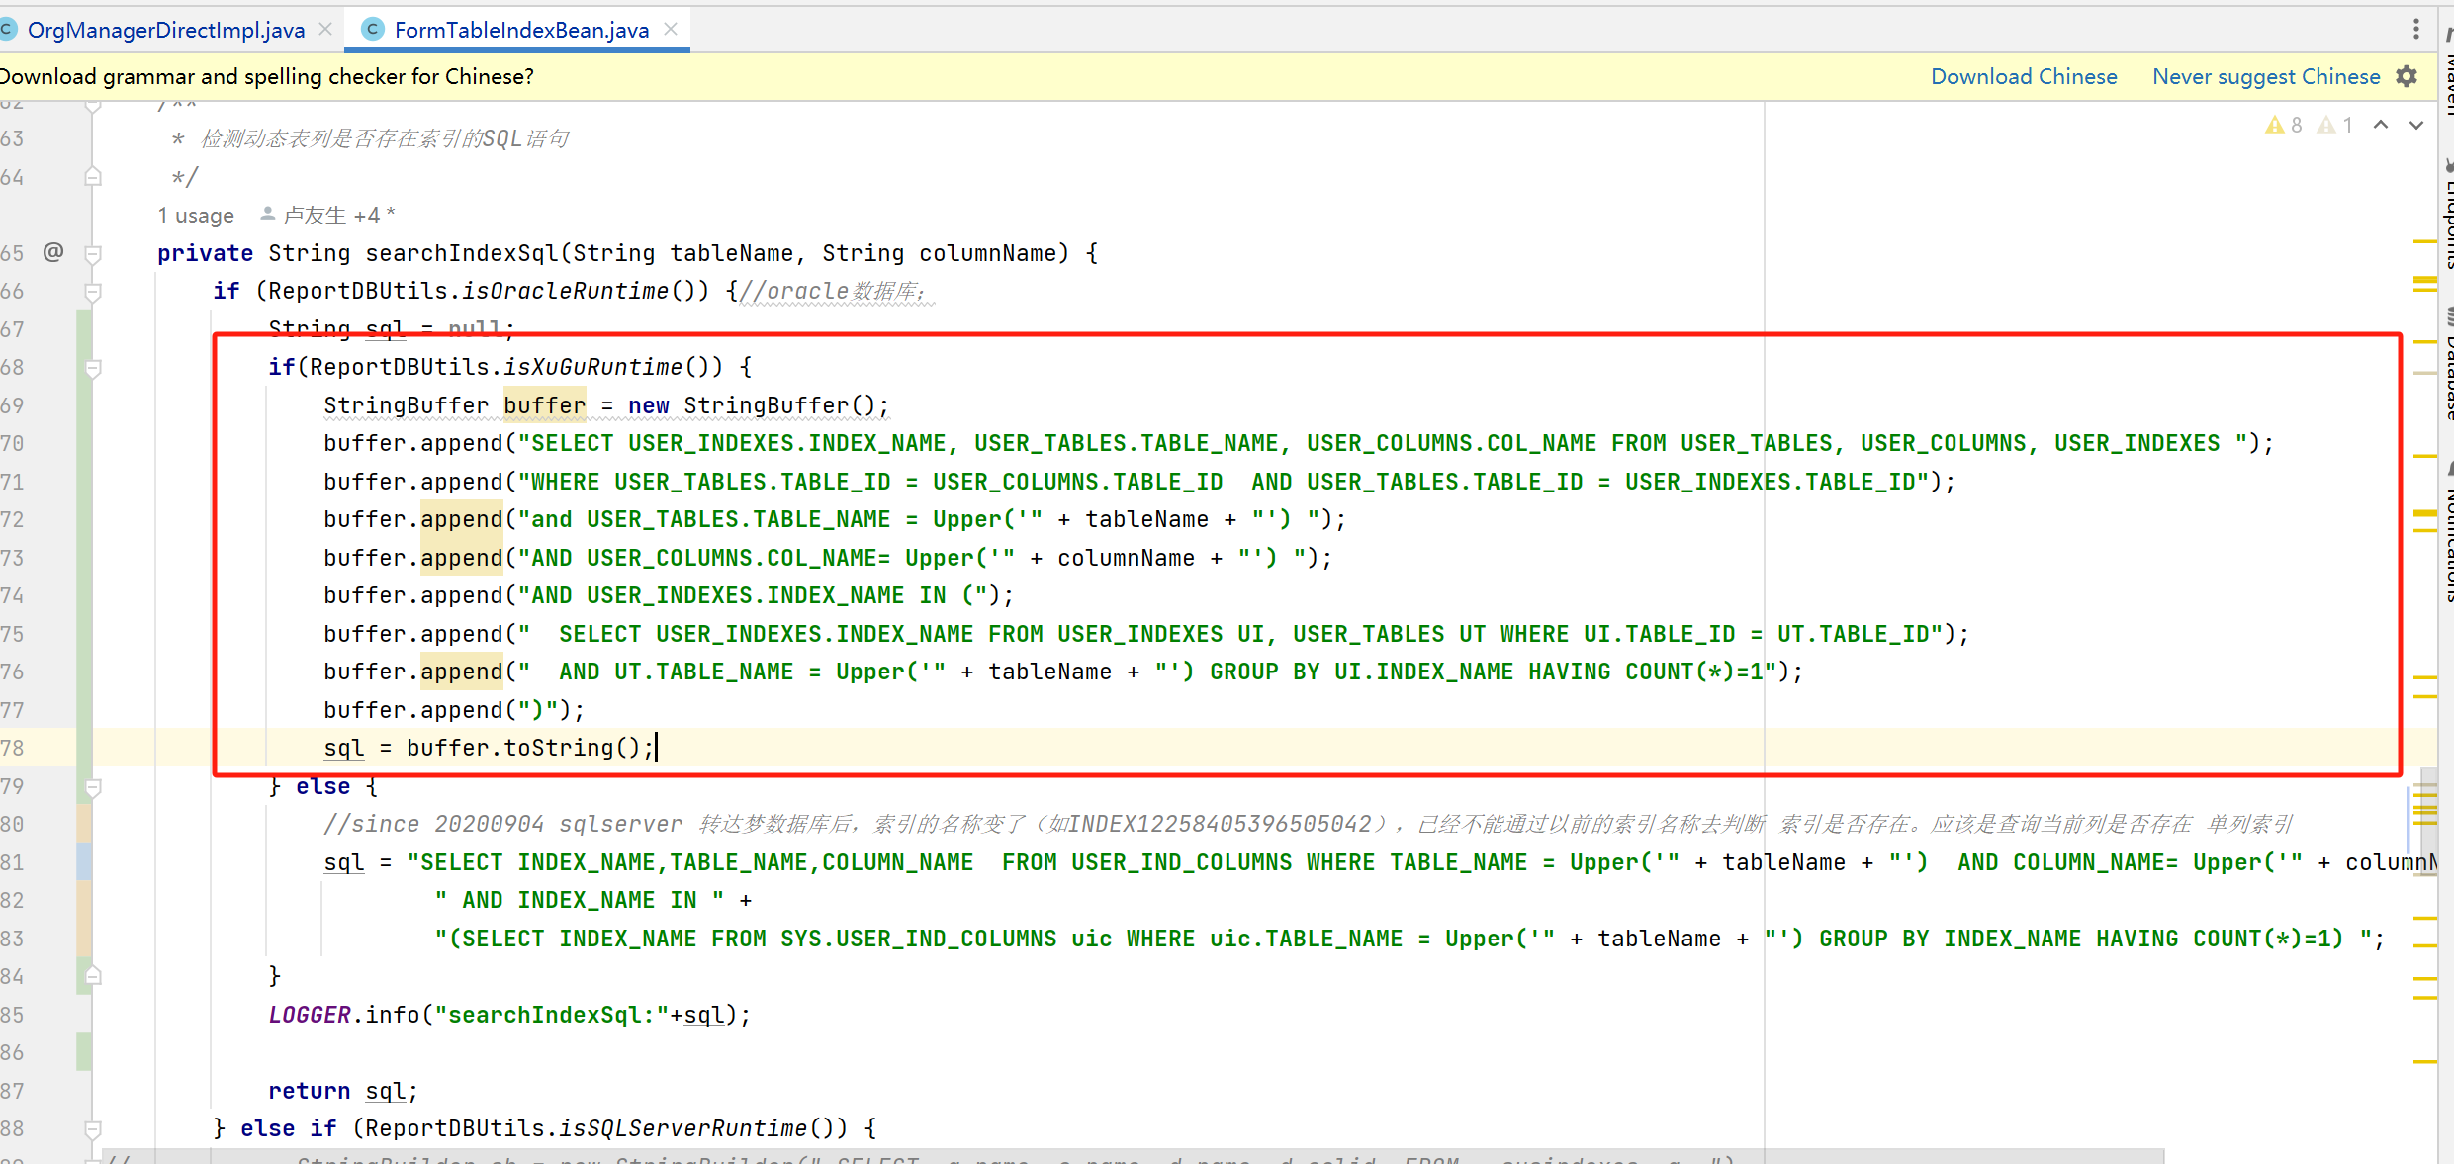Go to previous highlighted error arrow
This screenshot has height=1164, width=2454.
coord(2381,125)
